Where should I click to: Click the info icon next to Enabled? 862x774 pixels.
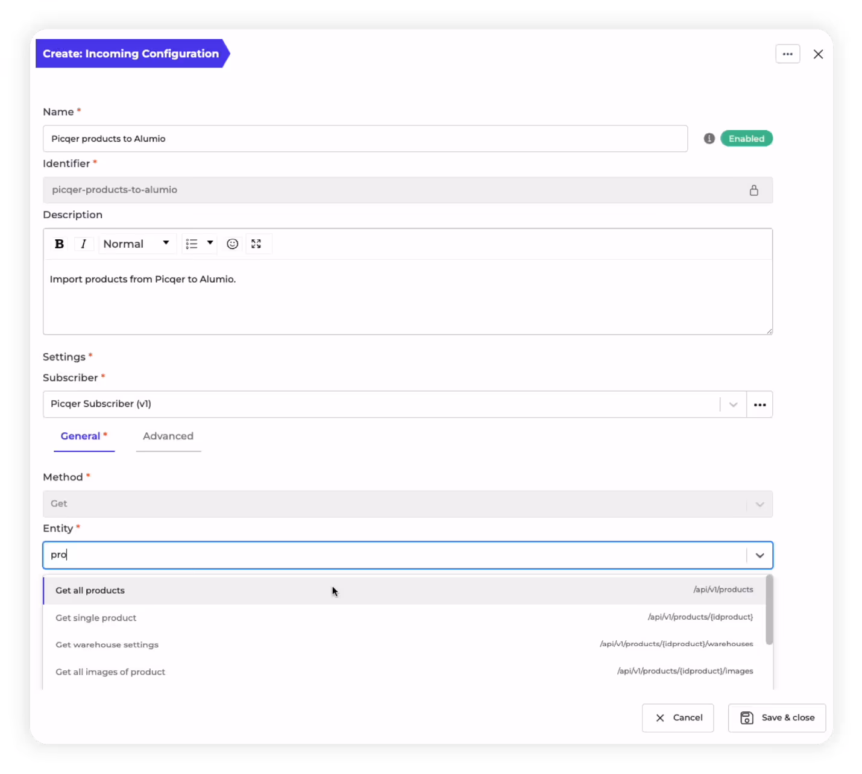pos(709,139)
